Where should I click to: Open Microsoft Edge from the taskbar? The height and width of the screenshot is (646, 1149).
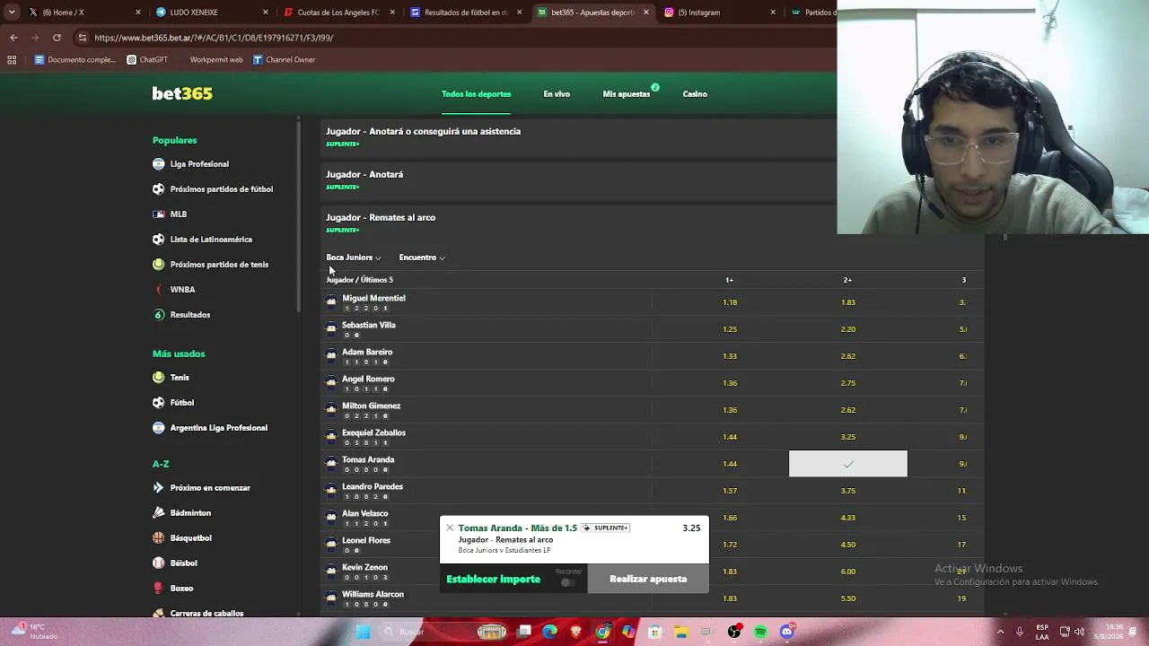[550, 632]
